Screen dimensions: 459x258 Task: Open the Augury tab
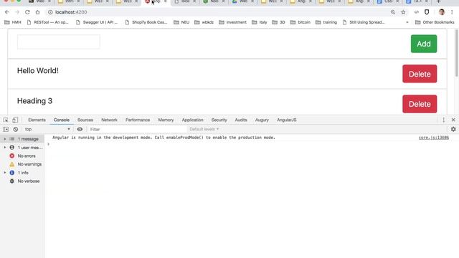[x=262, y=120]
